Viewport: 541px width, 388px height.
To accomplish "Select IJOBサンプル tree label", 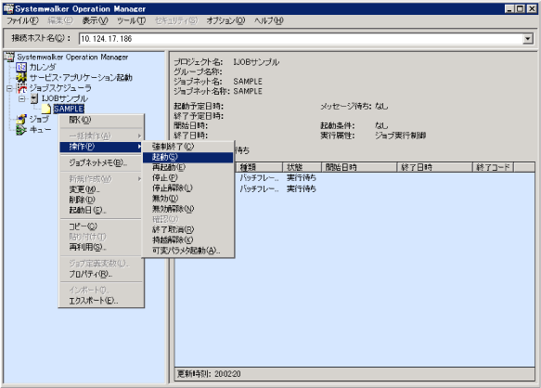I will [x=65, y=98].
